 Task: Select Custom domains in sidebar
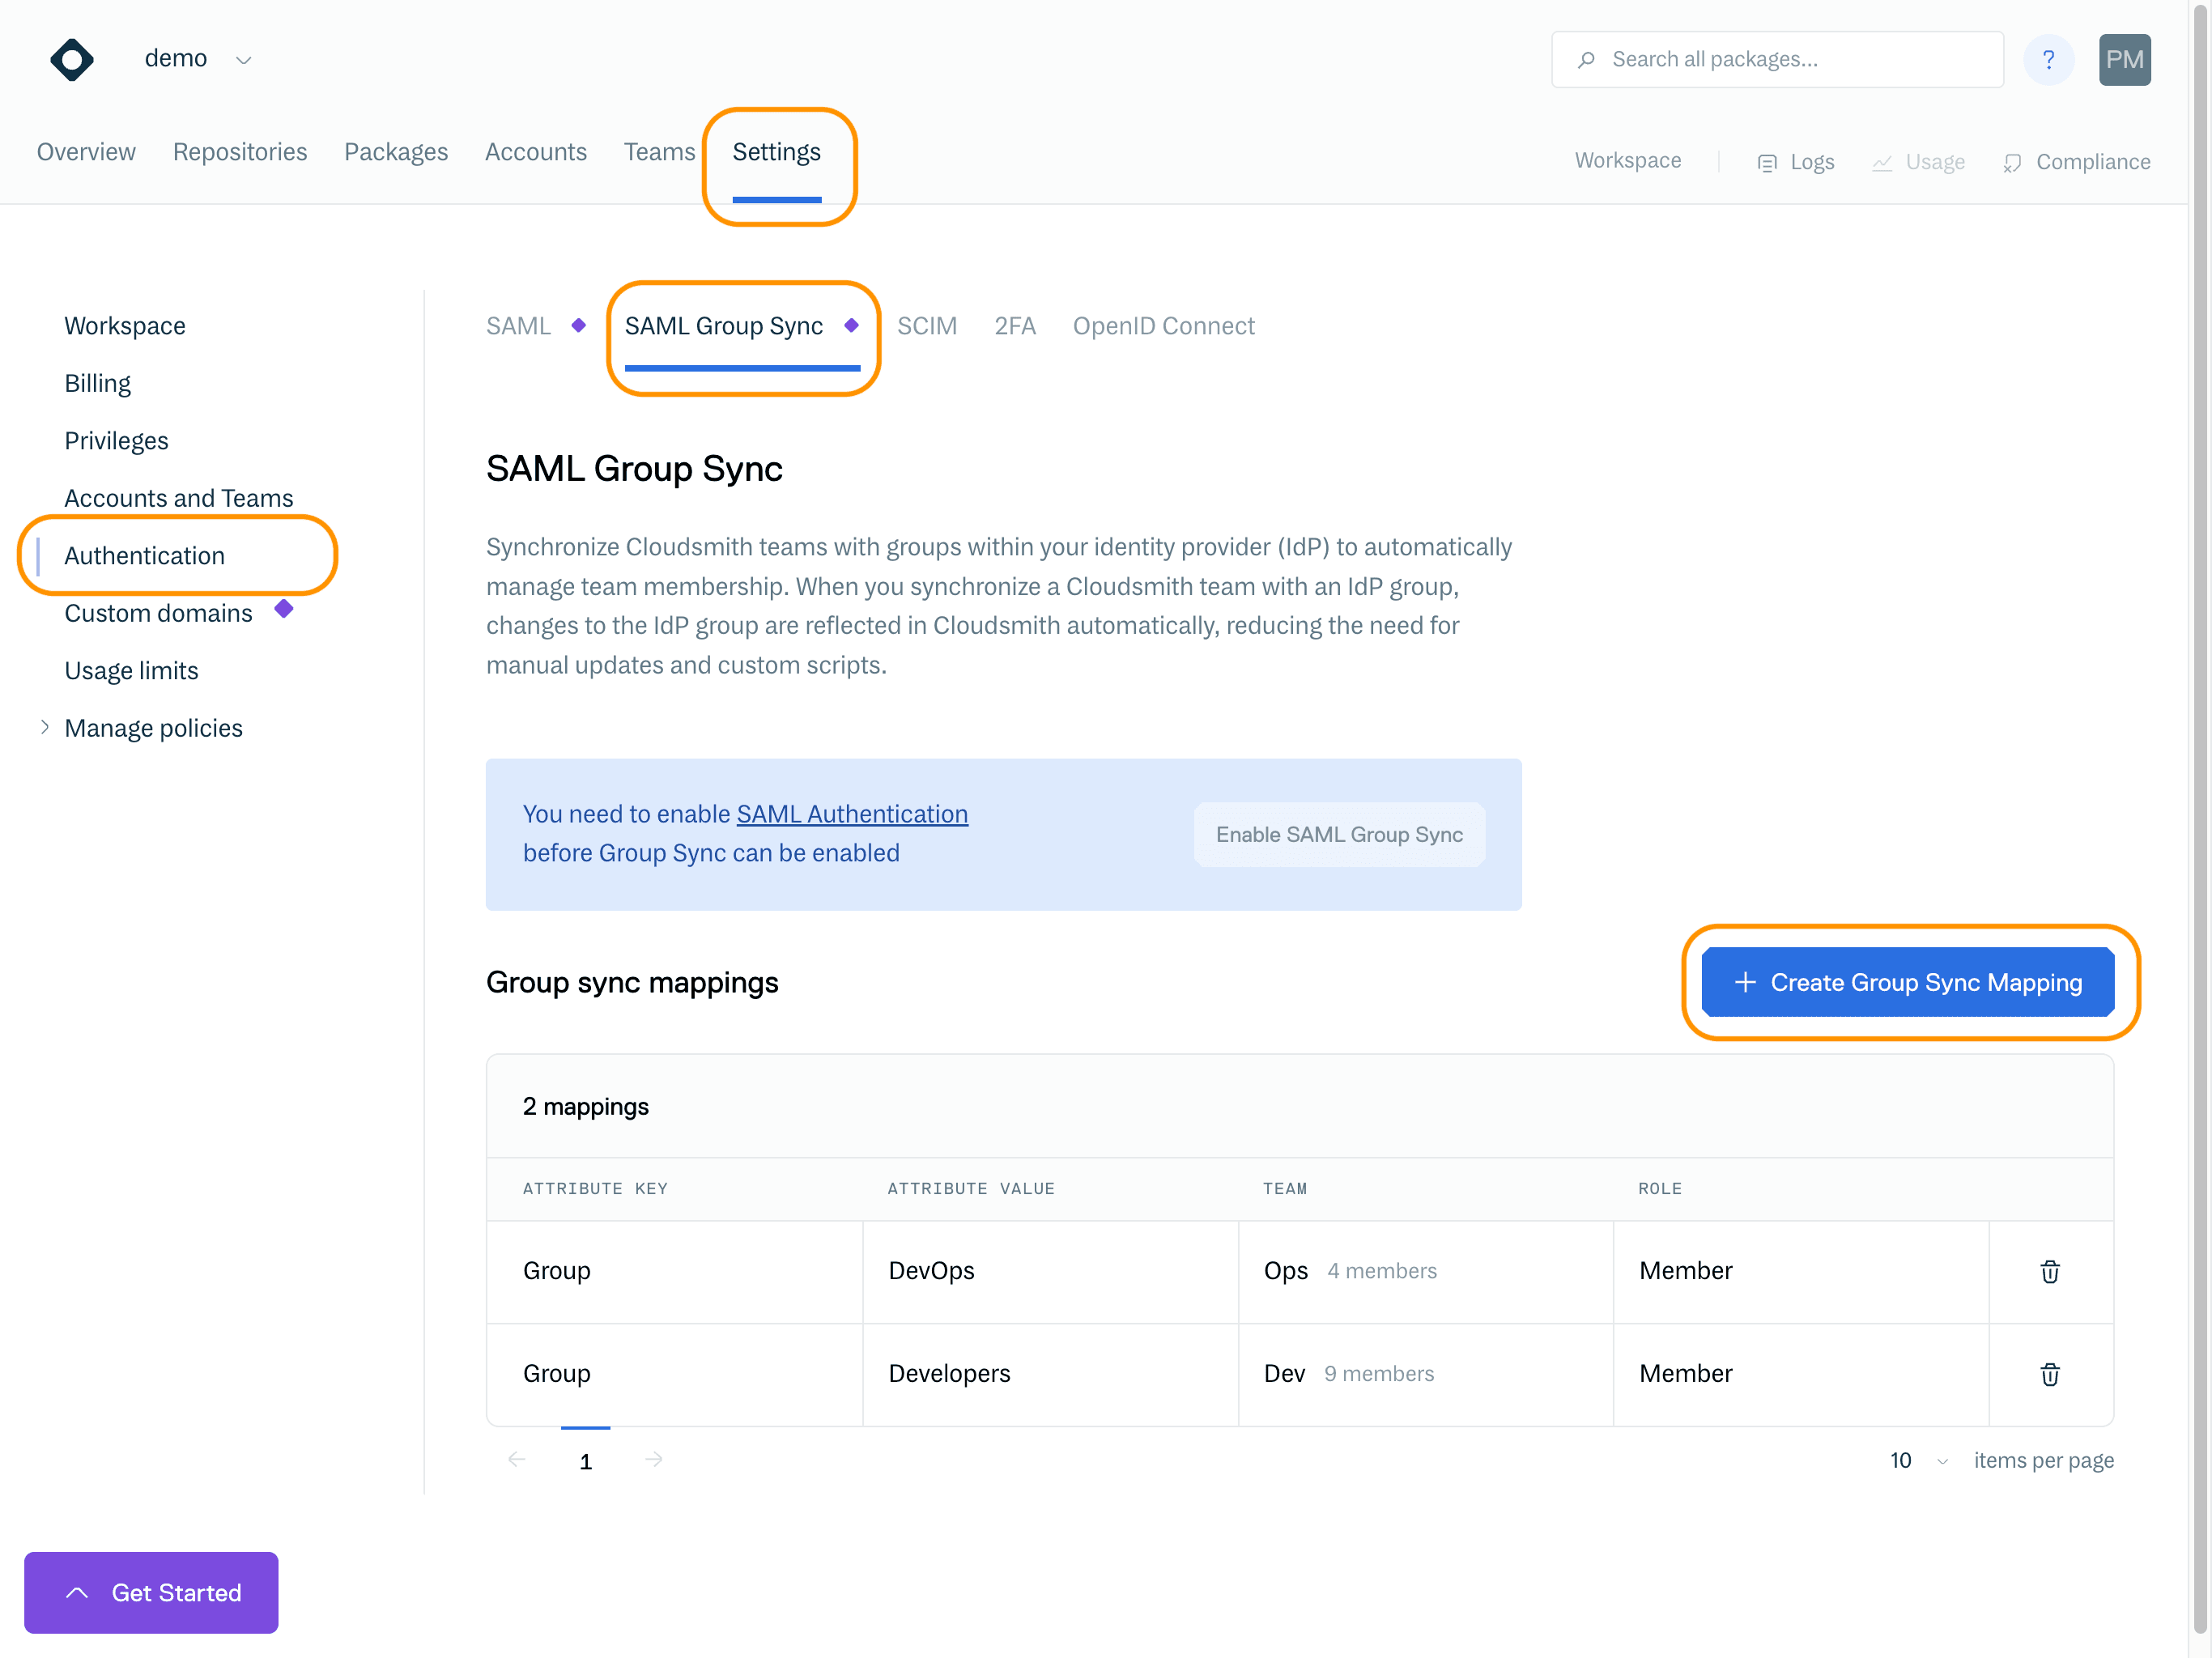point(158,613)
